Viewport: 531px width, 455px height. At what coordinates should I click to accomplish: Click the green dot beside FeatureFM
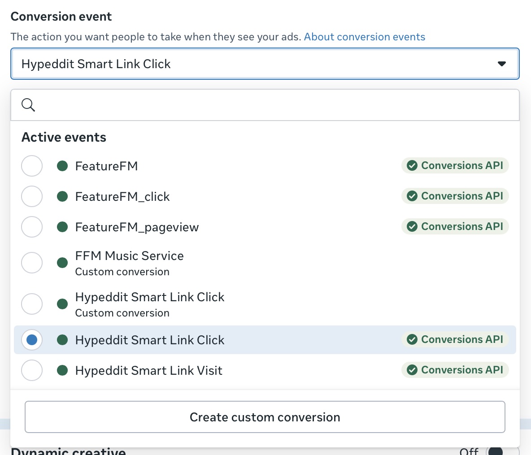tap(62, 165)
